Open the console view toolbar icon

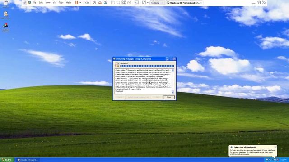[136, 3]
